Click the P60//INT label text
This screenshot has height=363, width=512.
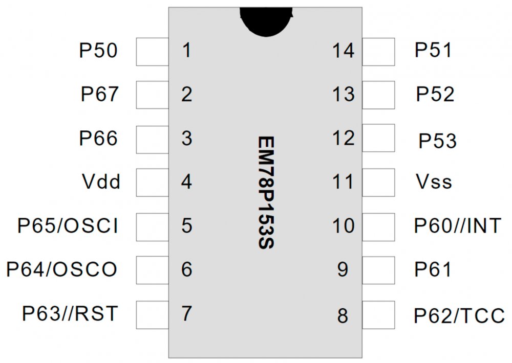[457, 226]
